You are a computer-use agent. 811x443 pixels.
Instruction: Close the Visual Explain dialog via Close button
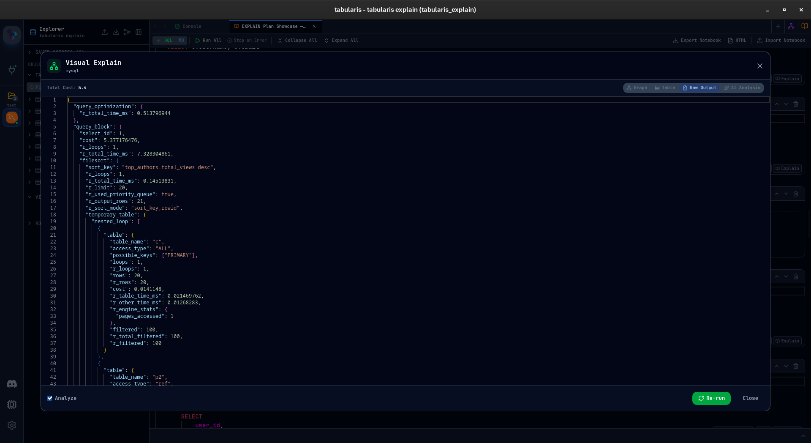(x=750, y=398)
